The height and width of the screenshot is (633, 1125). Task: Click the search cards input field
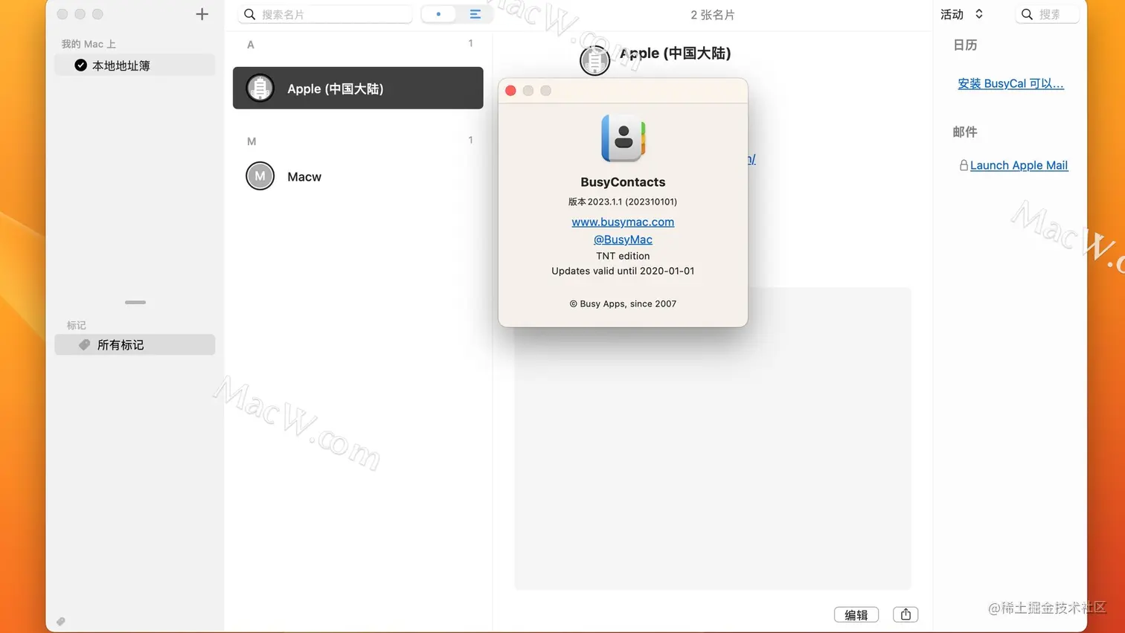coord(325,14)
